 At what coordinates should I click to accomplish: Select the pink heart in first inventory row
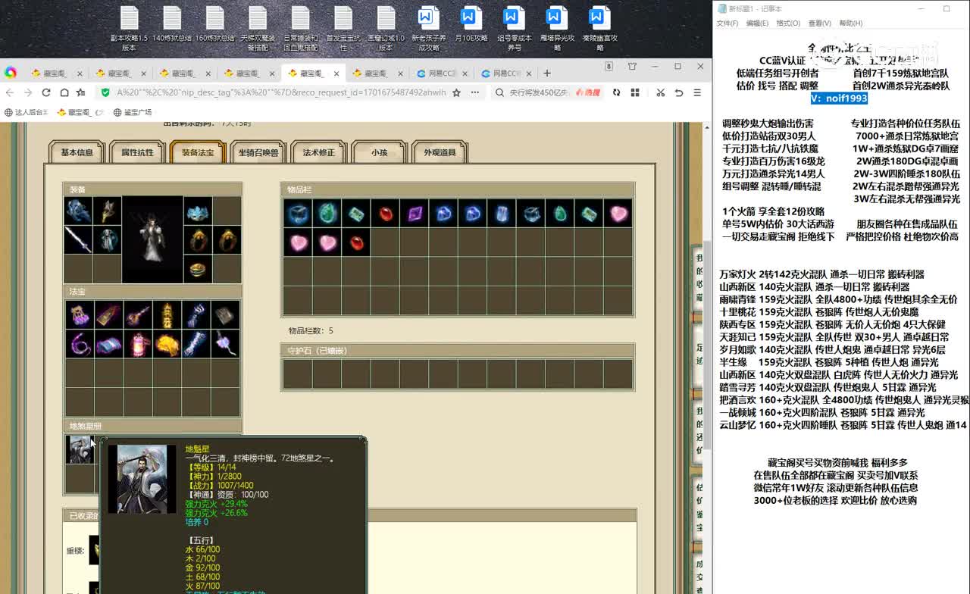[619, 214]
